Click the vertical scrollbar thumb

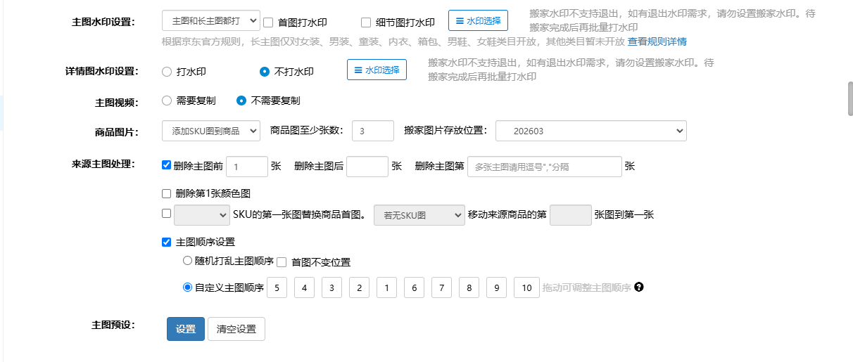point(849,98)
